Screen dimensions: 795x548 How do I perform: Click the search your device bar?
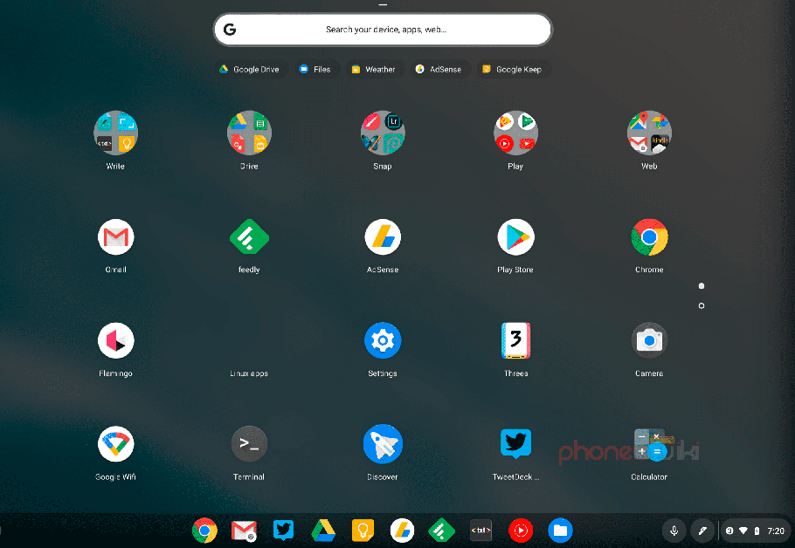(383, 29)
